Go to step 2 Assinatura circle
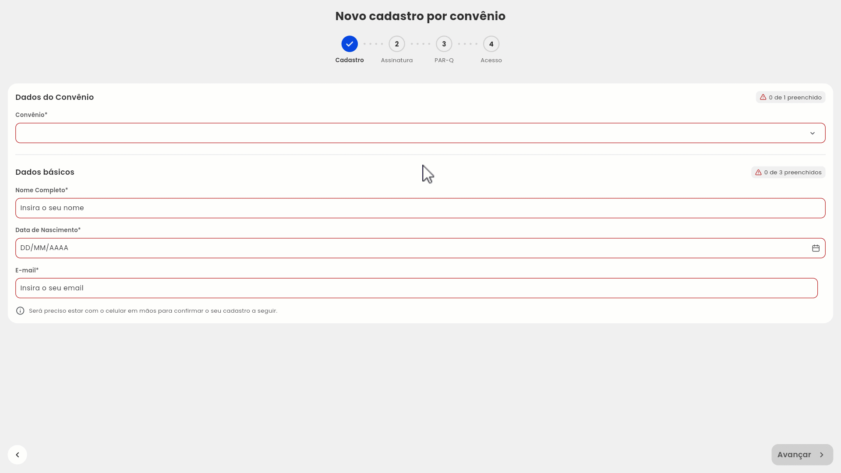 pyautogui.click(x=397, y=44)
